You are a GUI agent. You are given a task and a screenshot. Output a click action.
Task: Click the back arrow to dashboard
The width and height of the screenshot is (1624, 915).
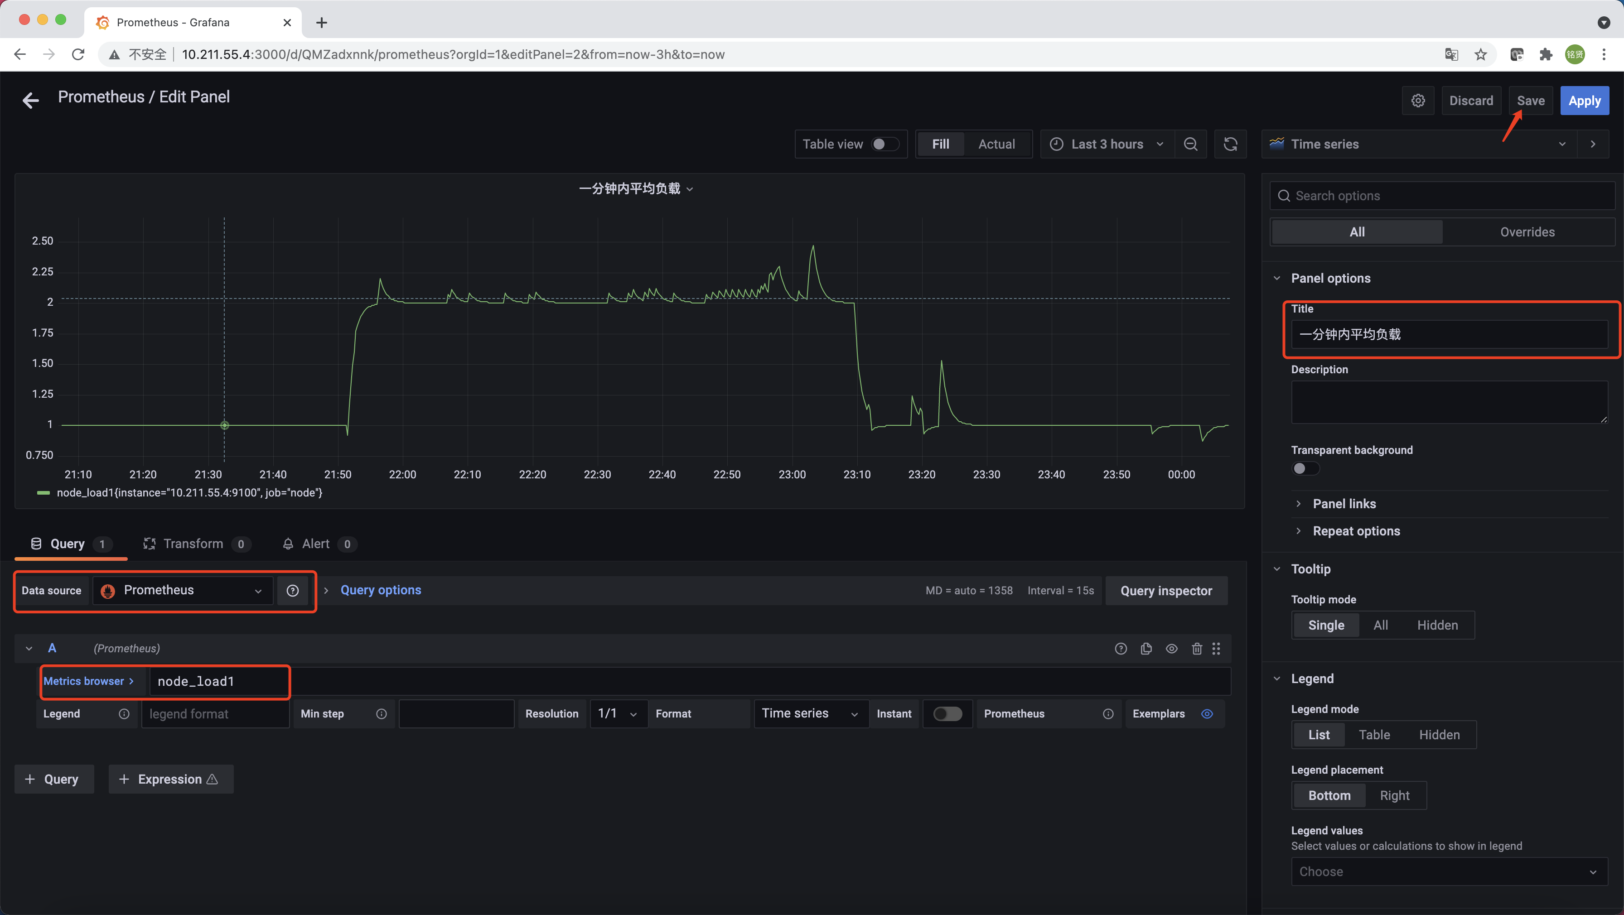[x=30, y=100]
